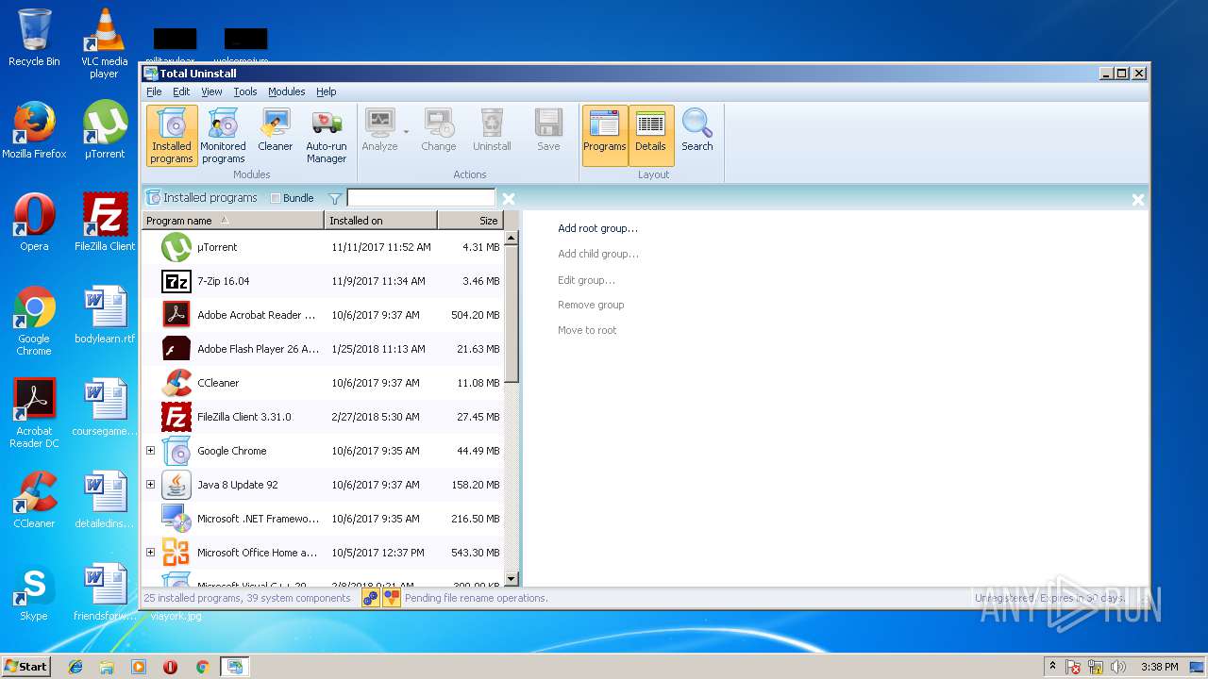
Task: Select Microsoft .NET Framework entry
Action: pos(323,519)
